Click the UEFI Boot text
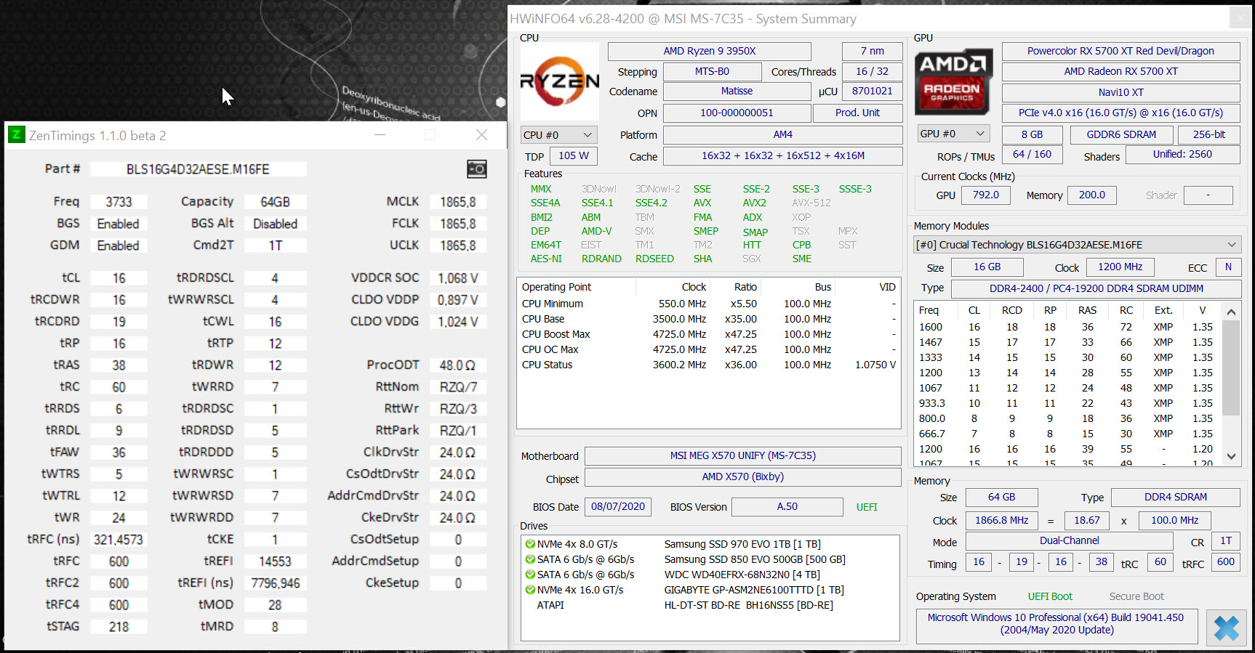This screenshot has width=1255, height=653. pyautogui.click(x=1050, y=596)
